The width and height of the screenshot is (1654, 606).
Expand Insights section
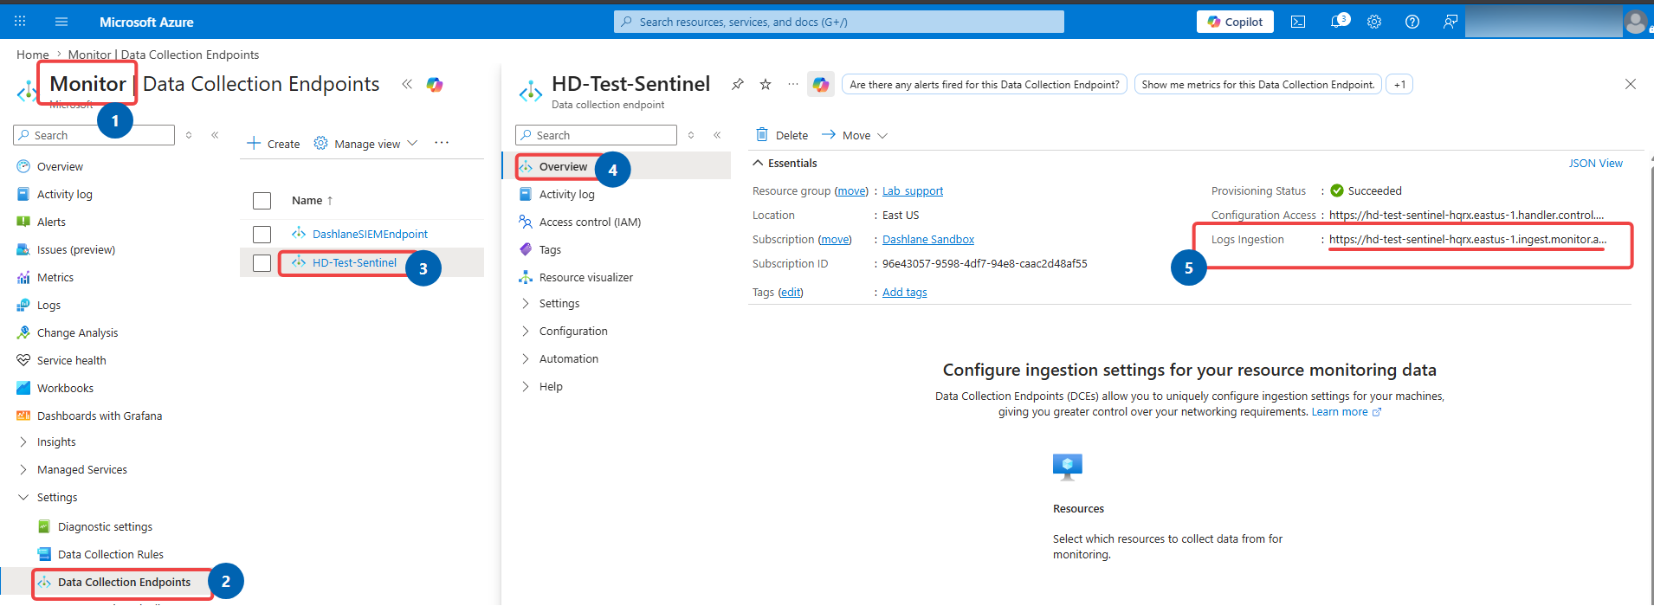[x=55, y=442]
